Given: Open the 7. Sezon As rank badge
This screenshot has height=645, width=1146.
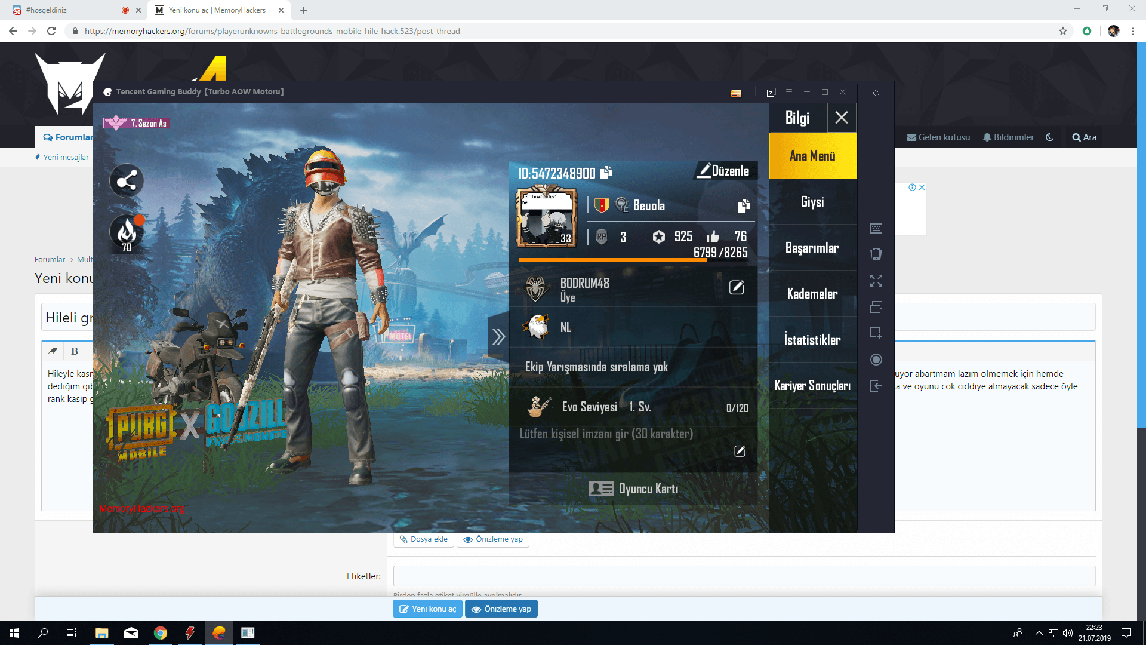Looking at the screenshot, I should click(x=136, y=123).
